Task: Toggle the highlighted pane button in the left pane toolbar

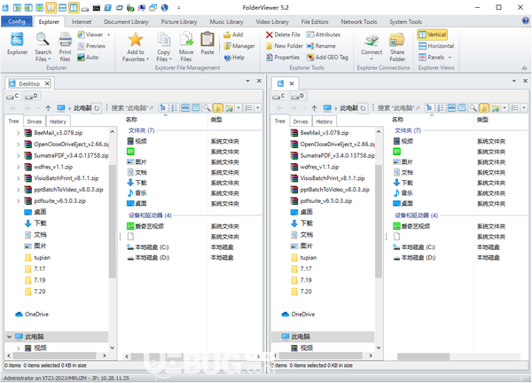Action: 217,108
